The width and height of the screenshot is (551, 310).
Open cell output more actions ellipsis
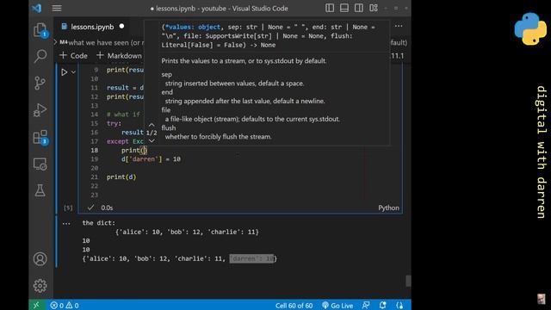(66, 223)
